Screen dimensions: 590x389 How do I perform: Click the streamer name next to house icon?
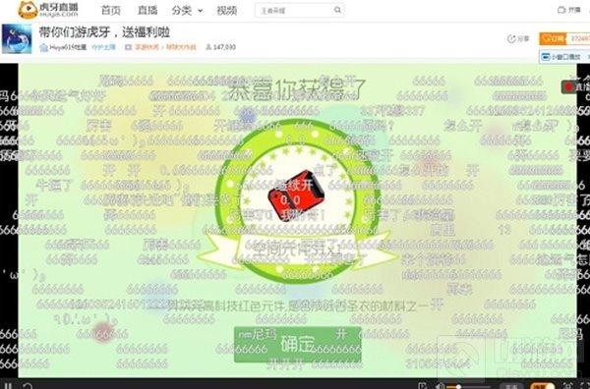[68, 47]
